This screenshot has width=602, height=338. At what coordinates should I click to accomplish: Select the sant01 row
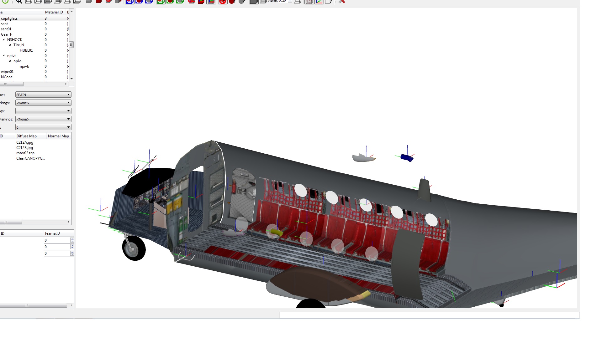pyautogui.click(x=34, y=29)
